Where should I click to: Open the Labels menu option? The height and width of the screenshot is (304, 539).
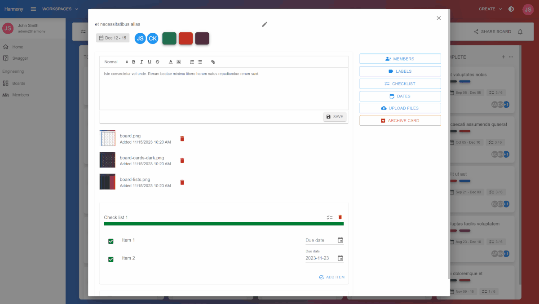tap(400, 71)
